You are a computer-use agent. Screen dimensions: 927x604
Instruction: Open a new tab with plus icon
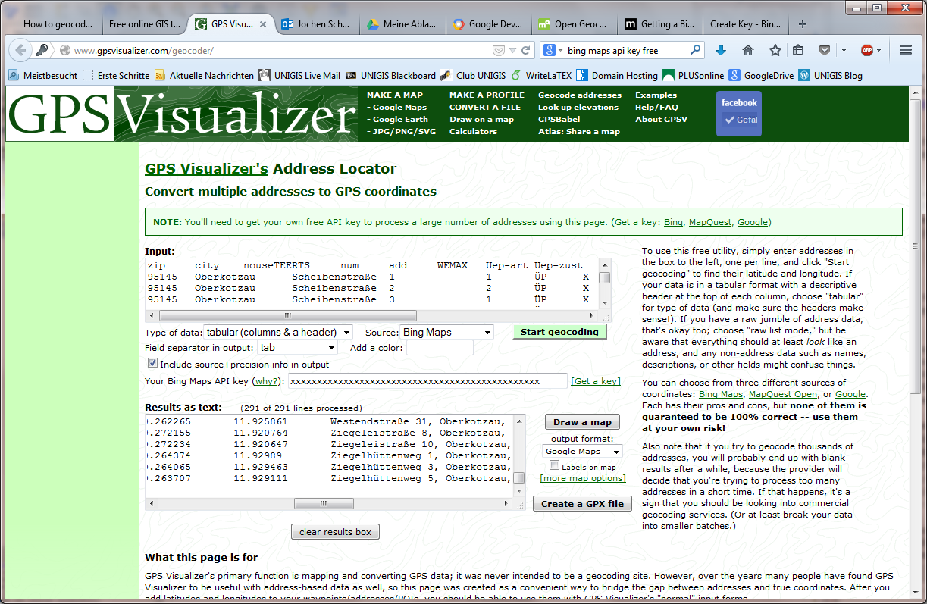point(803,23)
